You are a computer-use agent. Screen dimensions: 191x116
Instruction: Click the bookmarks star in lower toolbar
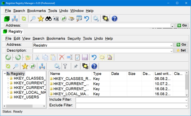pyautogui.click(x=25, y=66)
